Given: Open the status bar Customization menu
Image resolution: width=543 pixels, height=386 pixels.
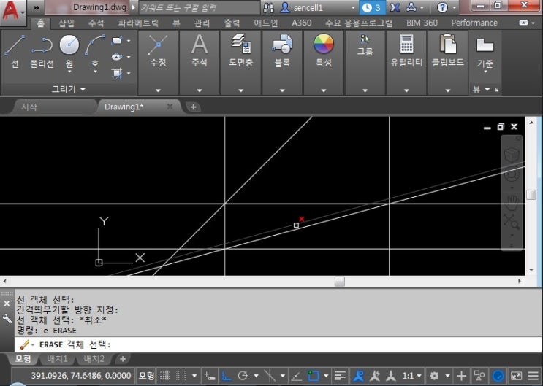Looking at the screenshot, I should tap(533, 376).
